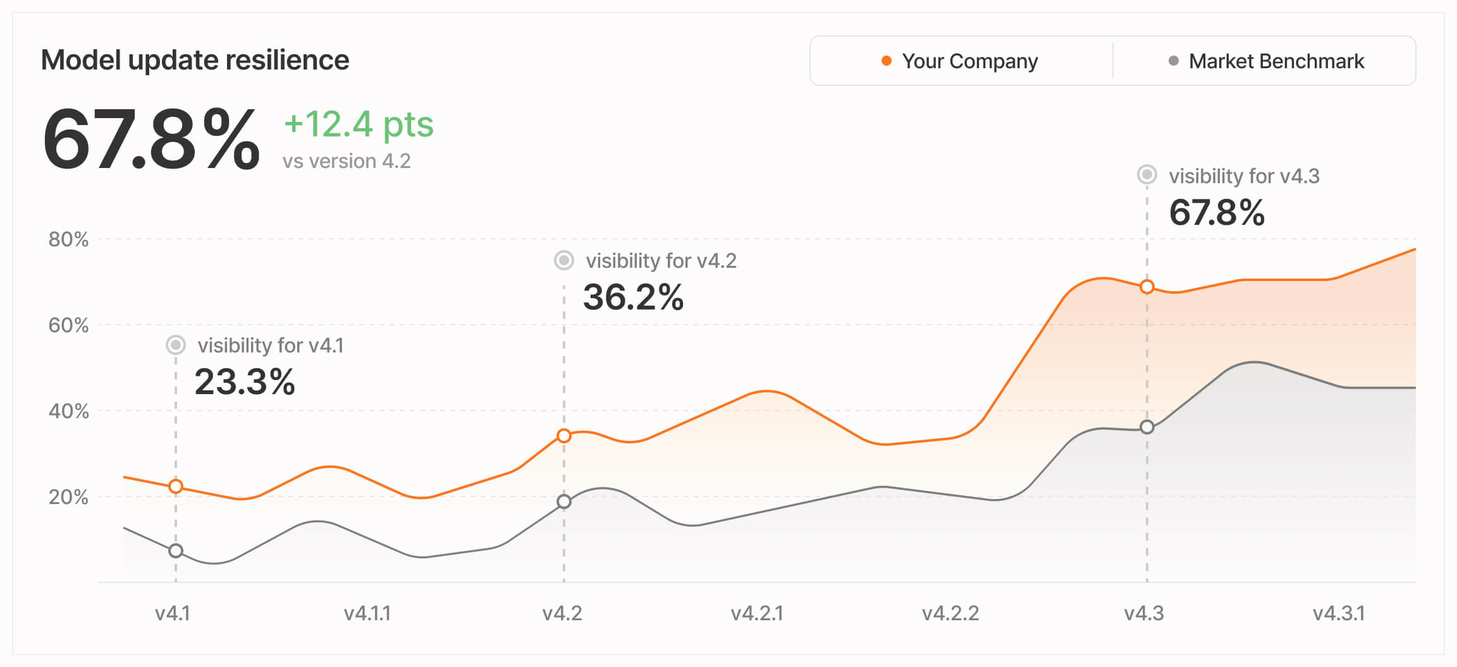Select orange Your Company point at v4.2
This screenshot has width=1457, height=667.
[564, 436]
